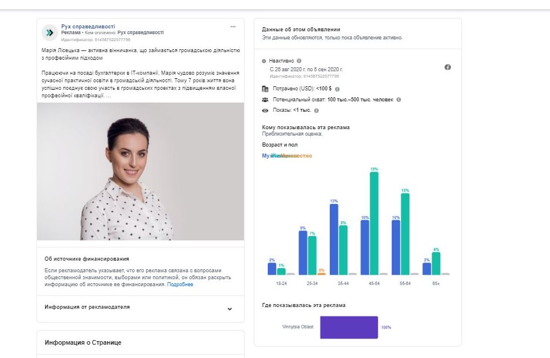Screen dimensions: 550x358
Task: Click the info icon after Потенциальный охват
Action: [398, 100]
